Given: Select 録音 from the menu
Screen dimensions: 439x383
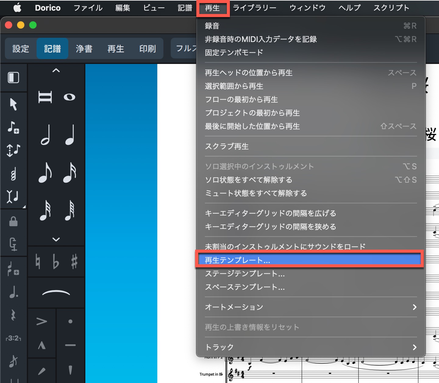Looking at the screenshot, I should [x=311, y=26].
